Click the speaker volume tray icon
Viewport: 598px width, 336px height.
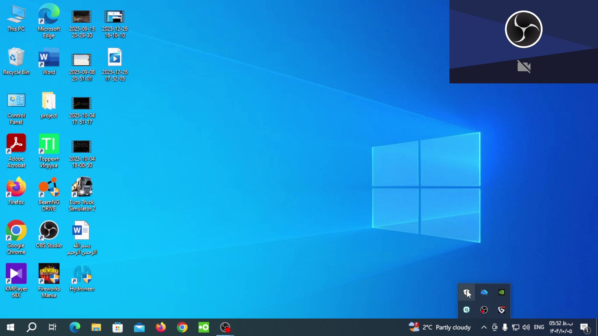pos(526,327)
